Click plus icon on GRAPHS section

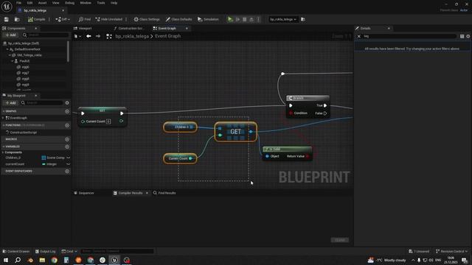coord(67,111)
